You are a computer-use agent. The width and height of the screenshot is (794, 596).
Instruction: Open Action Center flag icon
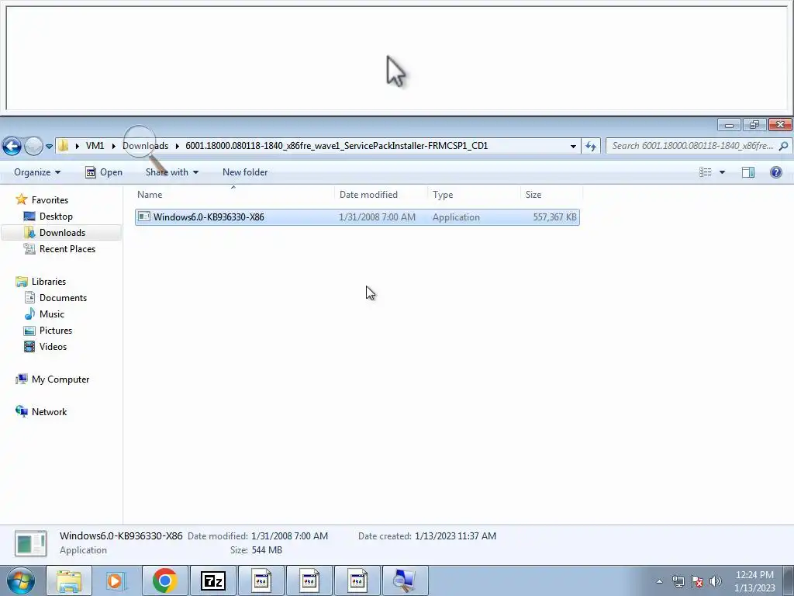click(x=697, y=581)
